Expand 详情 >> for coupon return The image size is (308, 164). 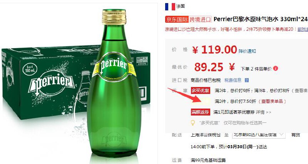pyautogui.click(x=264, y=112)
